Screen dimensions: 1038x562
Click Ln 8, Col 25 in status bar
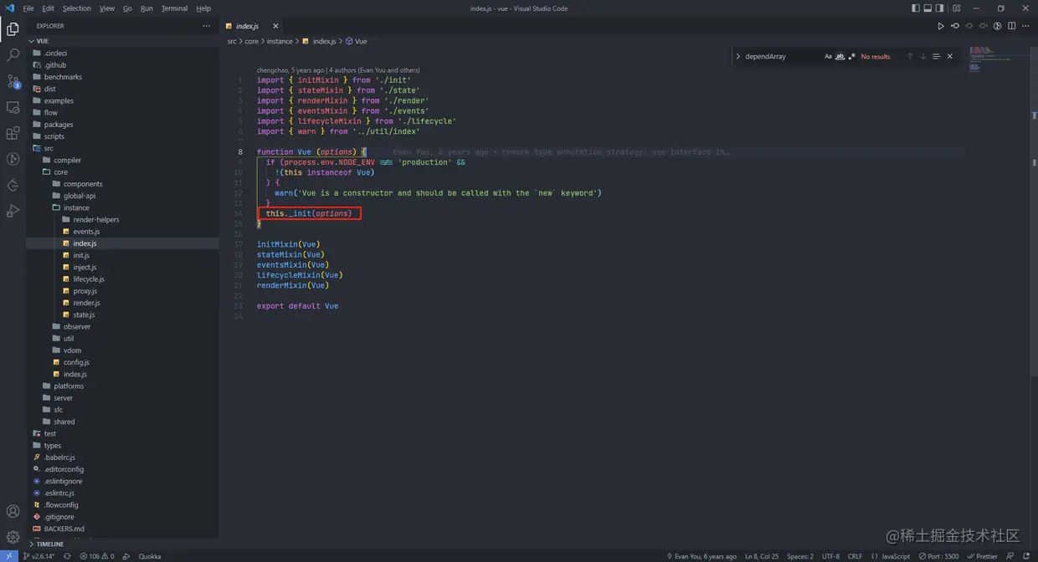(x=761, y=556)
